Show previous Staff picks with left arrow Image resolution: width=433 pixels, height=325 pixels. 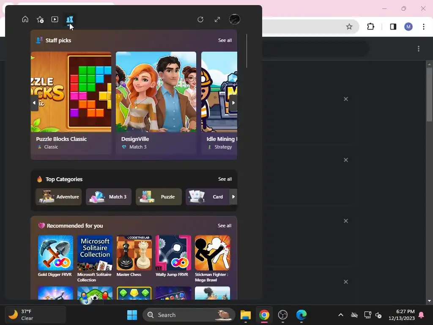[34, 103]
